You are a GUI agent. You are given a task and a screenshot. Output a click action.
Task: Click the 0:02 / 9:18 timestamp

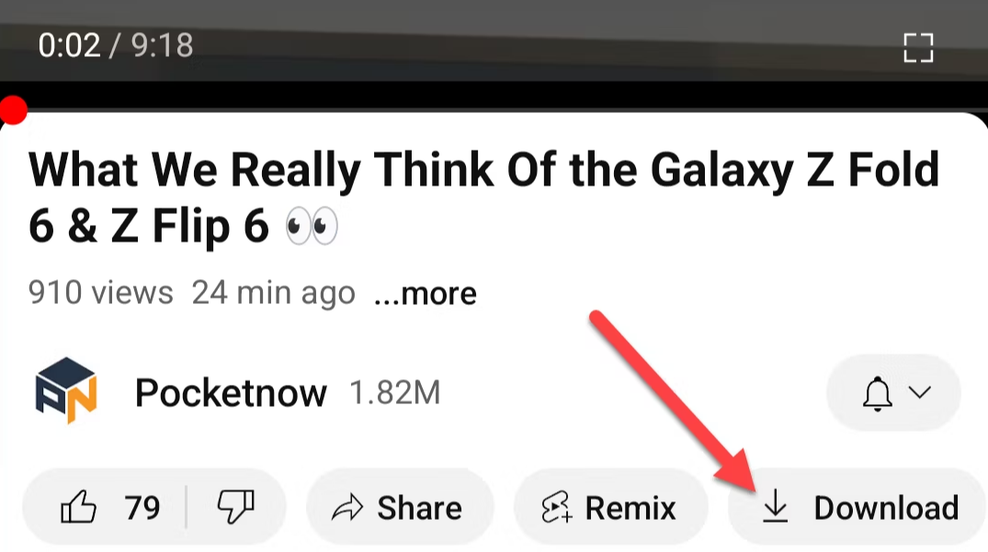pyautogui.click(x=116, y=45)
